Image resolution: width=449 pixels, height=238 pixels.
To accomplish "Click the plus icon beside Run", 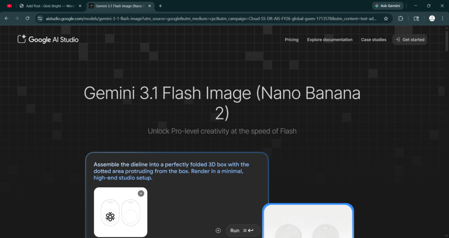I will 218,231.
